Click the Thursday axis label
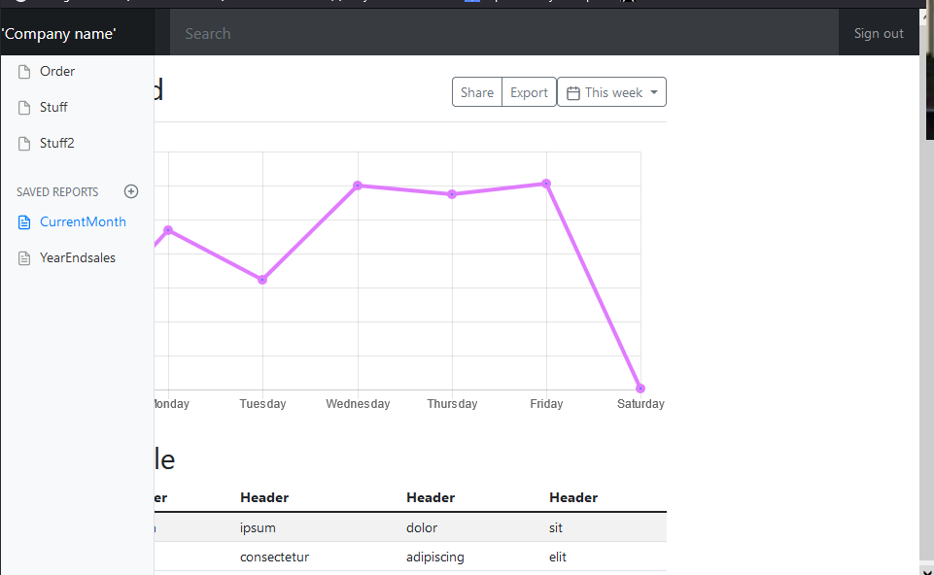Screen dimensions: 934x575 click(x=452, y=404)
